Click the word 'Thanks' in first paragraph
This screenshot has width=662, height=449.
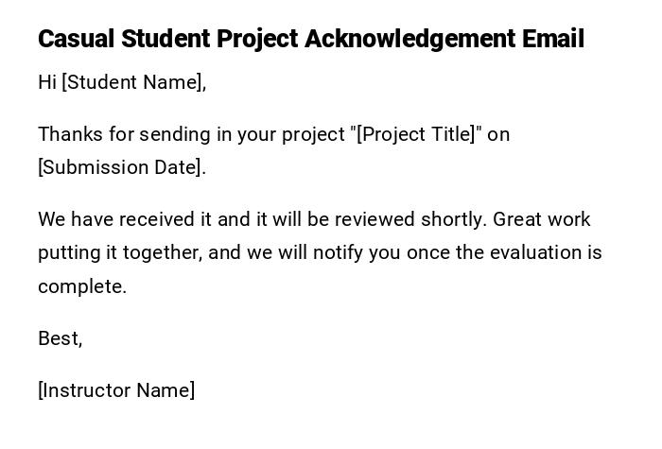pos(67,134)
